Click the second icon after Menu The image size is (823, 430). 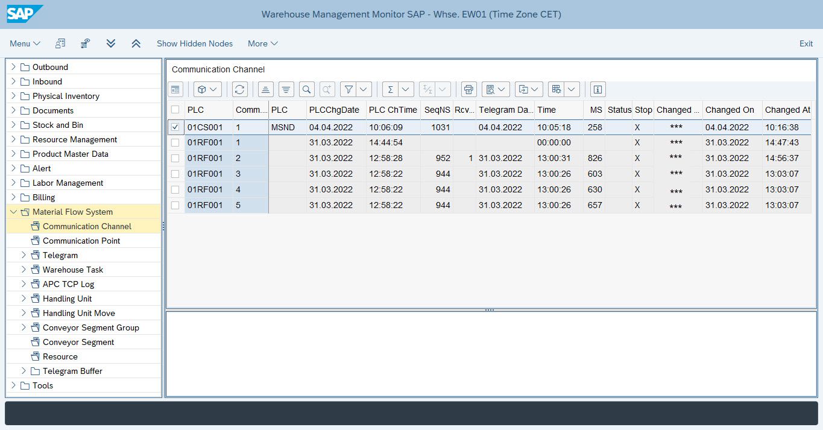[x=86, y=43]
